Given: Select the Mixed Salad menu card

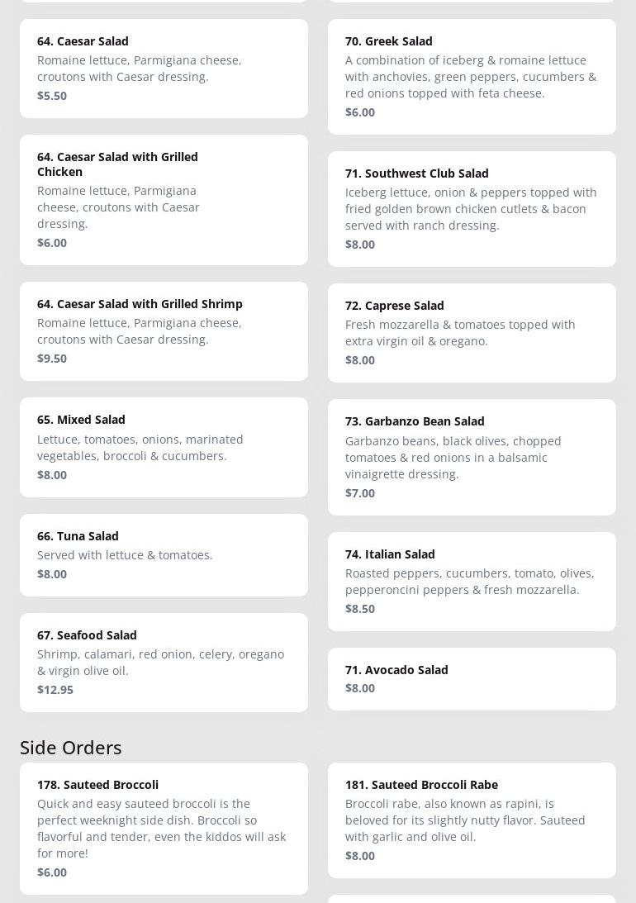Looking at the screenshot, I should coord(164,447).
